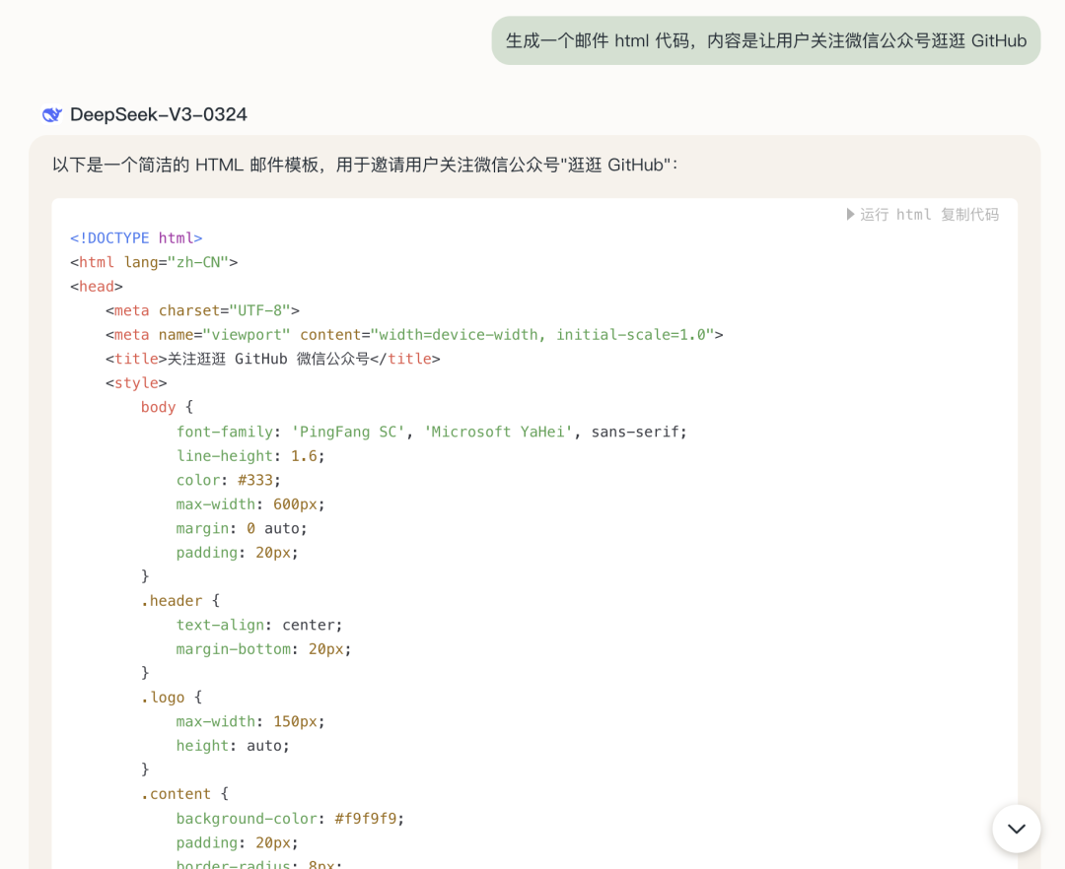Click the <!DOCTYPE html> code line
Screen dimensions: 1065x869
[x=136, y=238]
